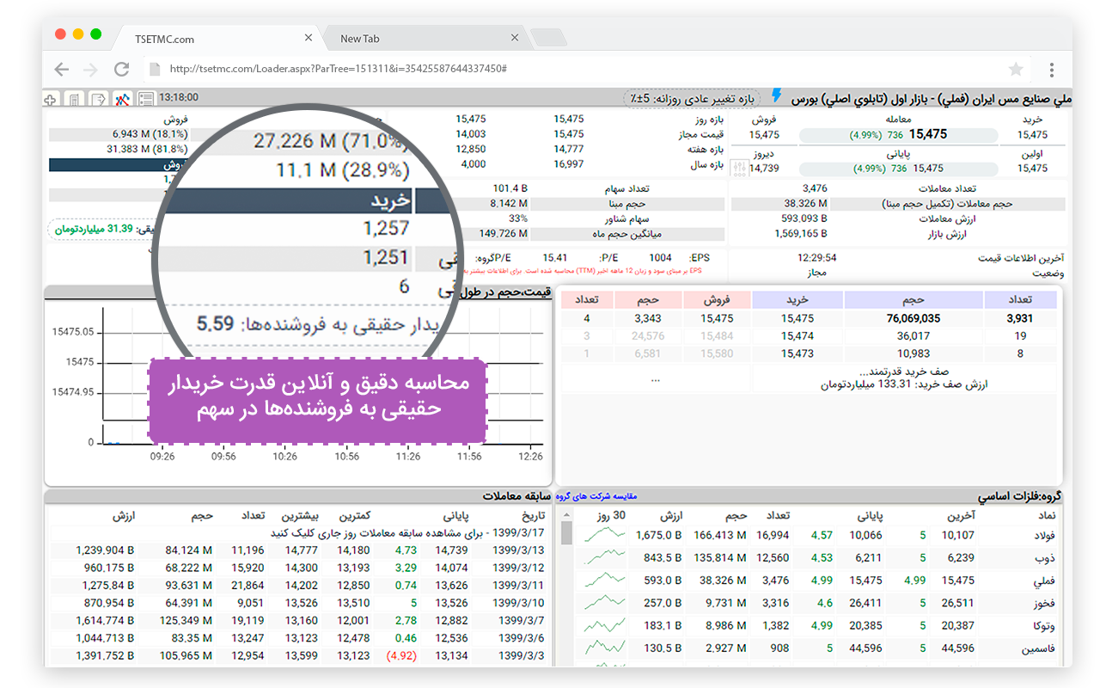Screen dimensions: 1100x688
Task: Select the 1399/3/10 trade history row
Action: 299,603
